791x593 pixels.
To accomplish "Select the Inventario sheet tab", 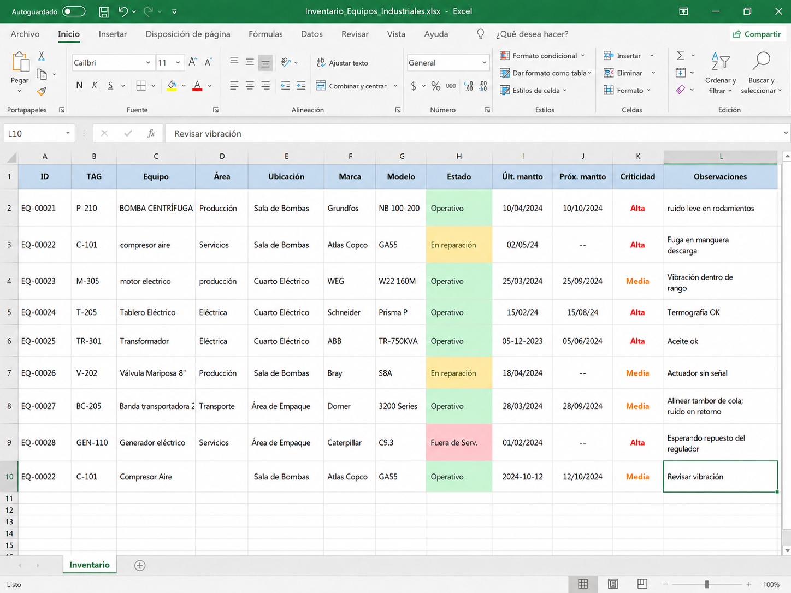I will click(90, 565).
